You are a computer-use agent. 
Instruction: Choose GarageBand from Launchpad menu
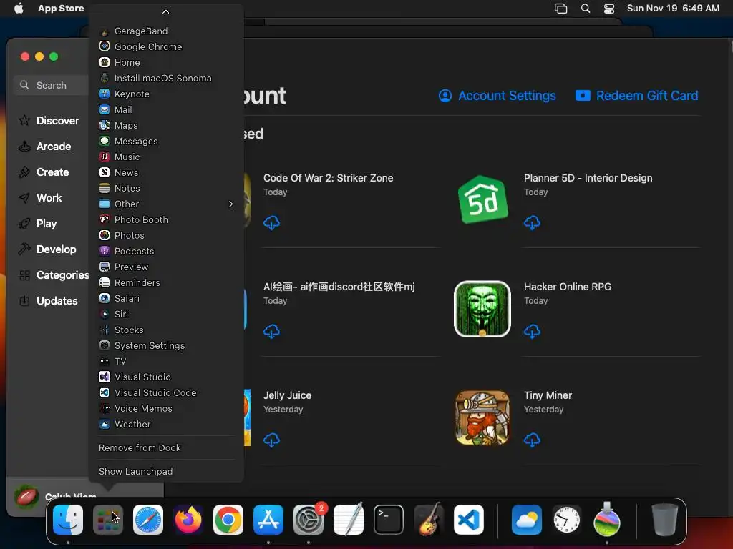[166, 31]
